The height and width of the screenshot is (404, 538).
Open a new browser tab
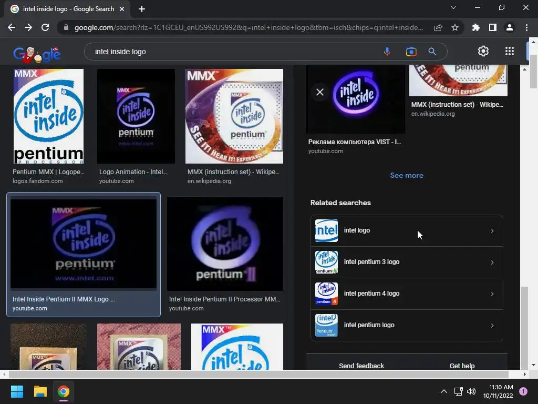pyautogui.click(x=142, y=9)
